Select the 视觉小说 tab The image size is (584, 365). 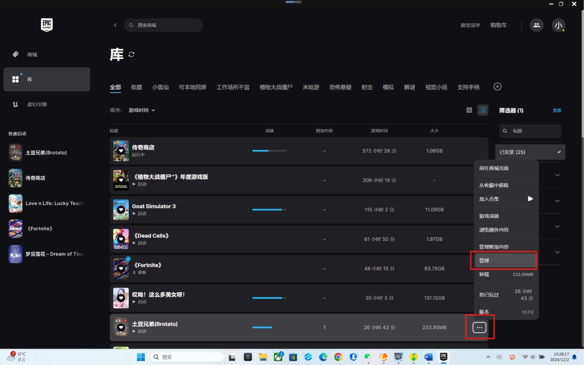[x=436, y=87]
